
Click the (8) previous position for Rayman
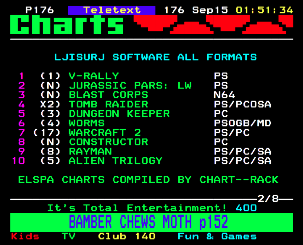pyautogui.click(x=50, y=151)
